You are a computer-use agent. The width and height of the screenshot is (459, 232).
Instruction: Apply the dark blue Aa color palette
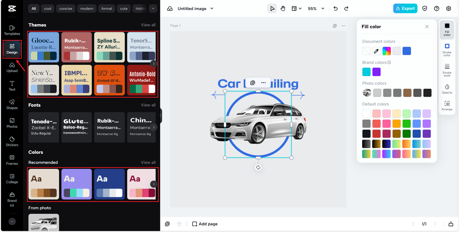(x=109, y=184)
